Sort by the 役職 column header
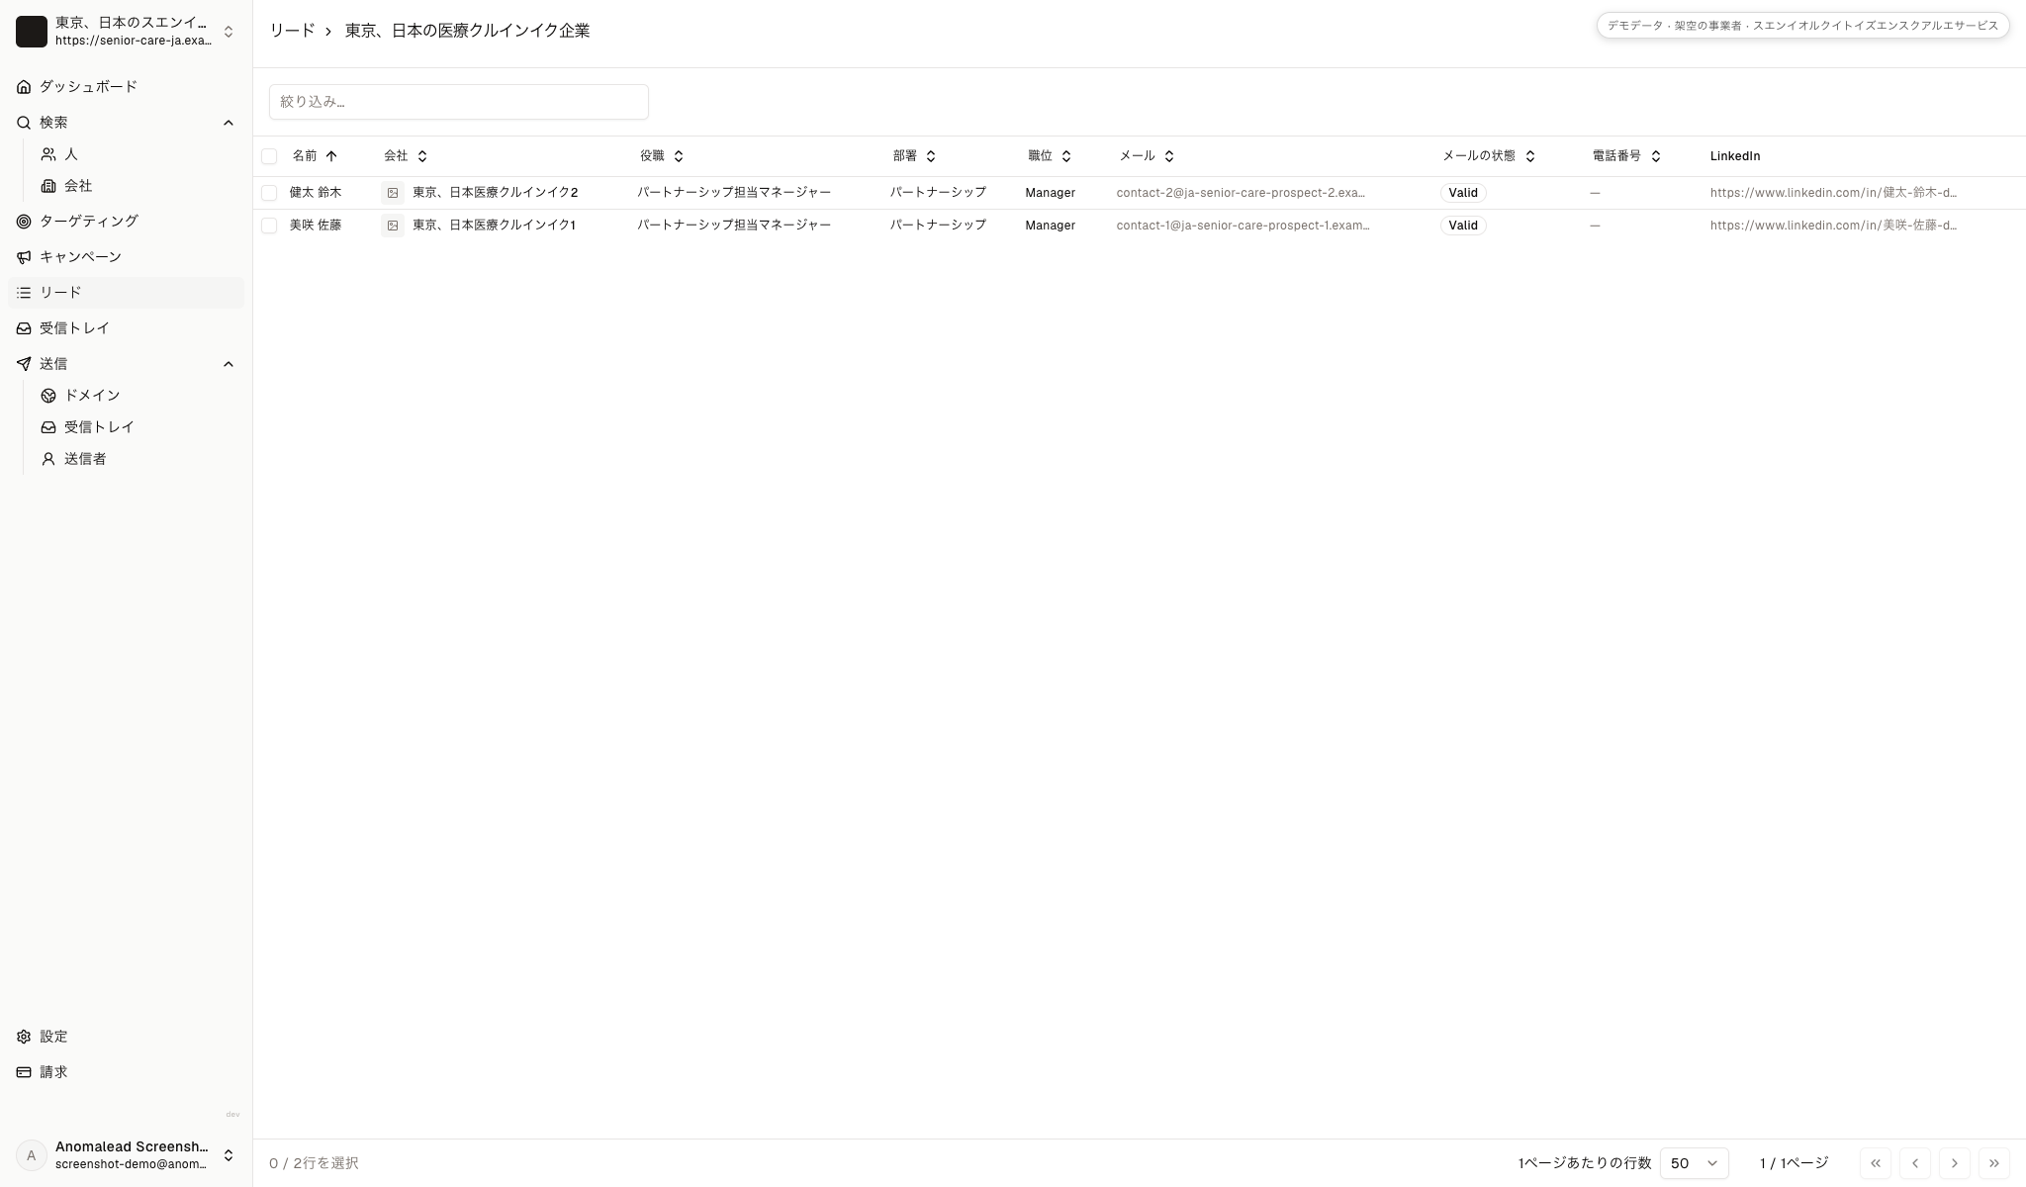This screenshot has height=1187, width=2026. [x=662, y=156]
